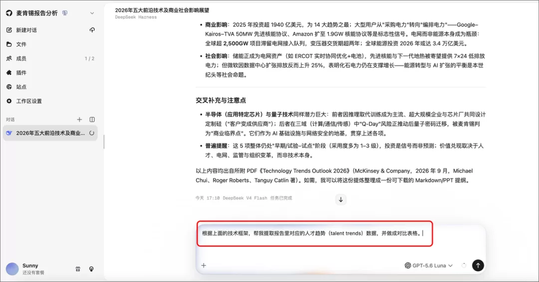Click the 商业影响 bold label

pos(216,25)
